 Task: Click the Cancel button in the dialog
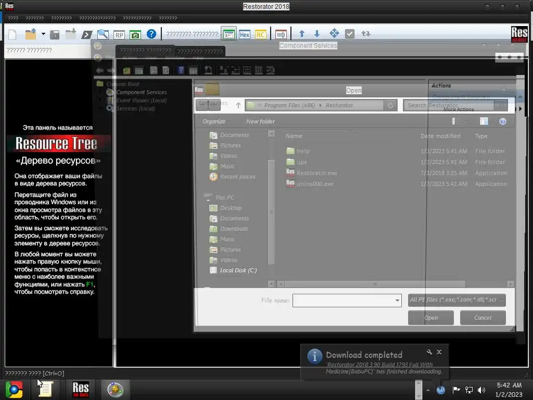(483, 318)
